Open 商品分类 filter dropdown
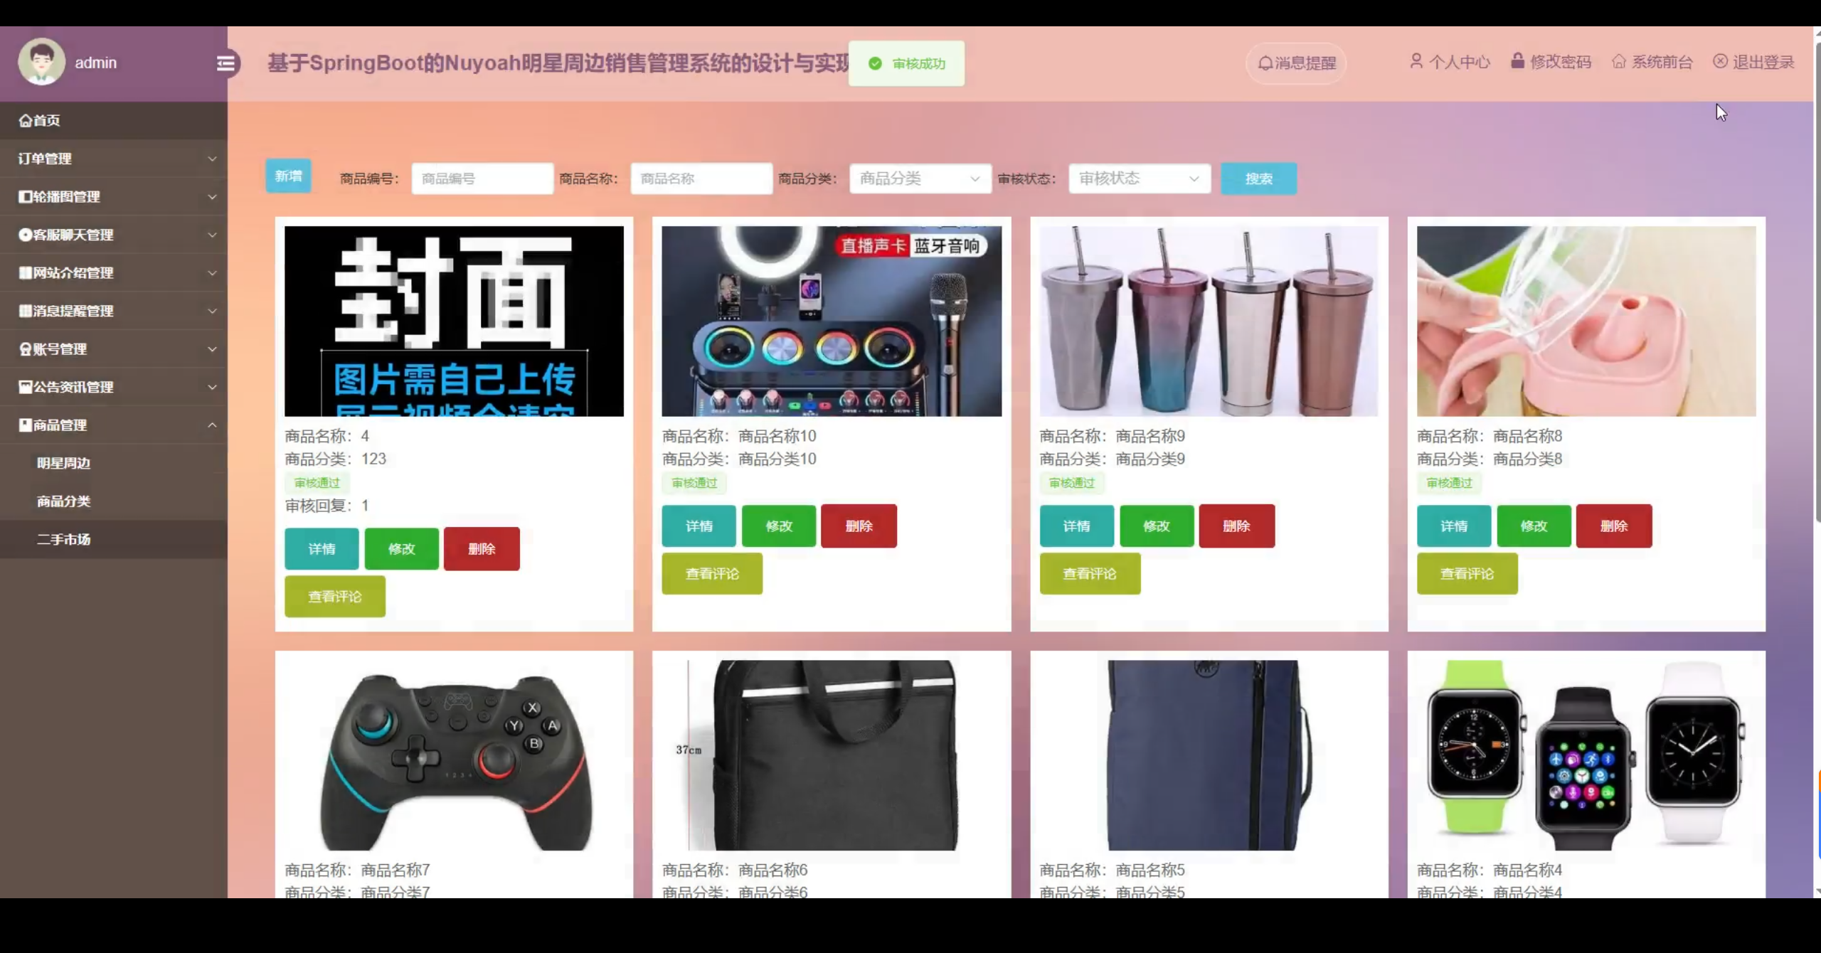1821x953 pixels. [x=919, y=179]
